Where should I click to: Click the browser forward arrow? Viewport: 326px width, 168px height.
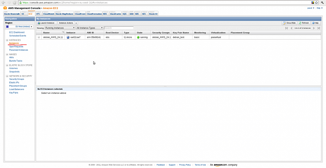[9, 2]
